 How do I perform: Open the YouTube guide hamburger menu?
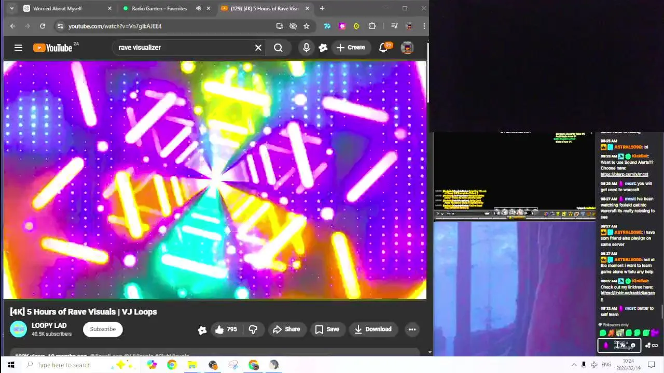[18, 48]
